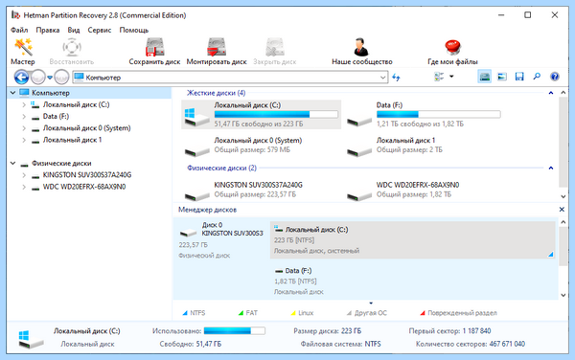Expand WDC WD20EFRX-68AX9N0 in tree

(x=24, y=187)
